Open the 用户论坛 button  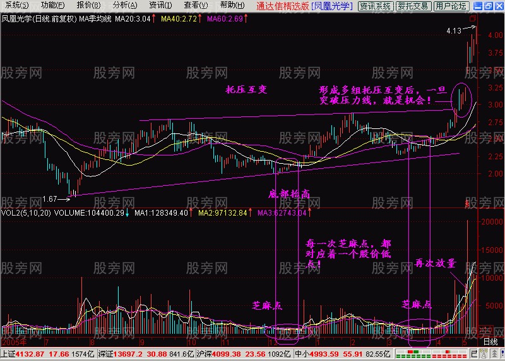tap(451, 6)
